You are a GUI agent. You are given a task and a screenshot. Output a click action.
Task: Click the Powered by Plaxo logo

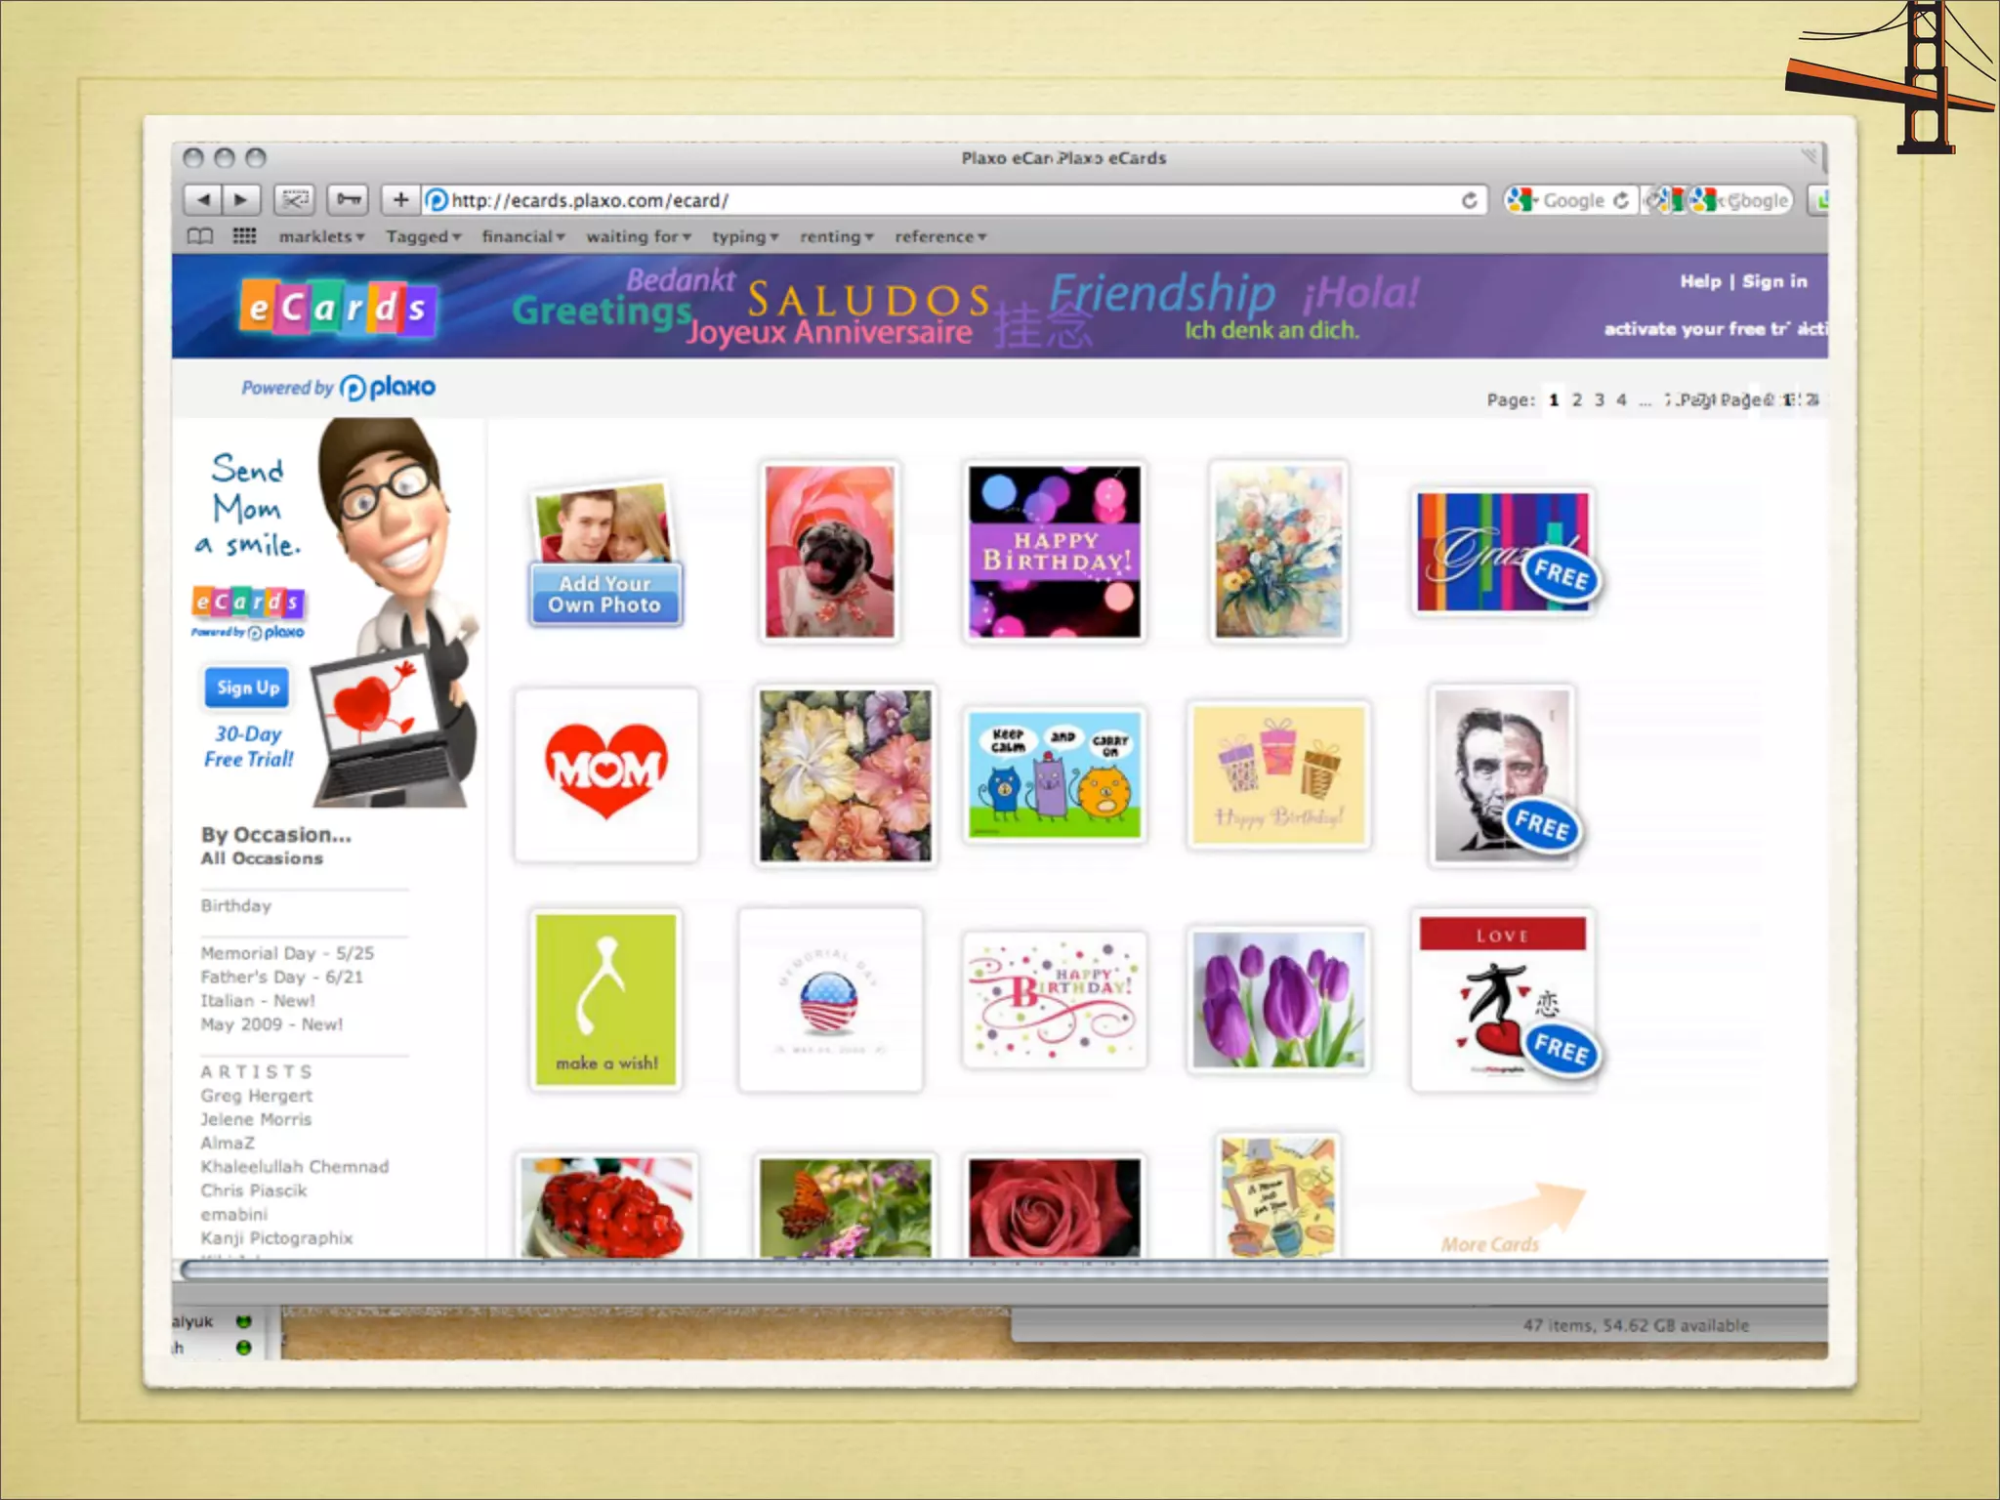pos(338,388)
